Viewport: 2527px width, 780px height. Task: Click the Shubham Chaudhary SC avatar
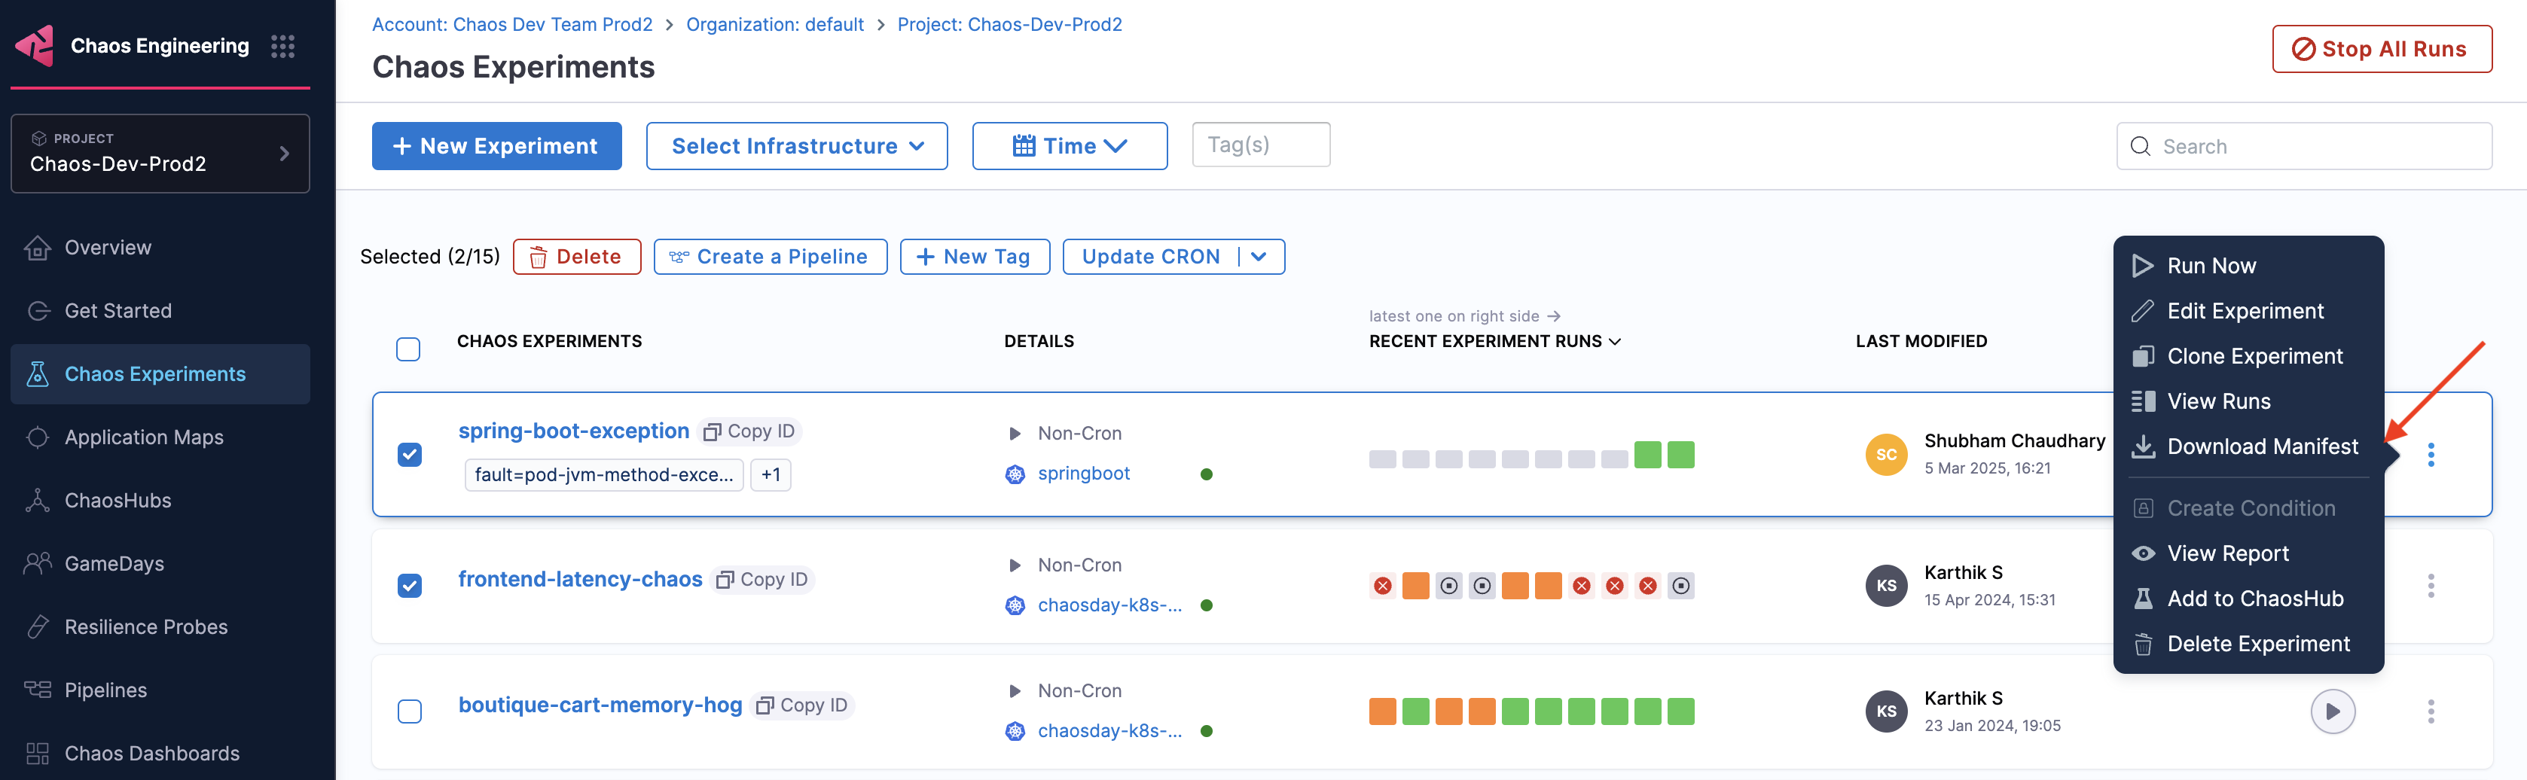(x=1885, y=454)
